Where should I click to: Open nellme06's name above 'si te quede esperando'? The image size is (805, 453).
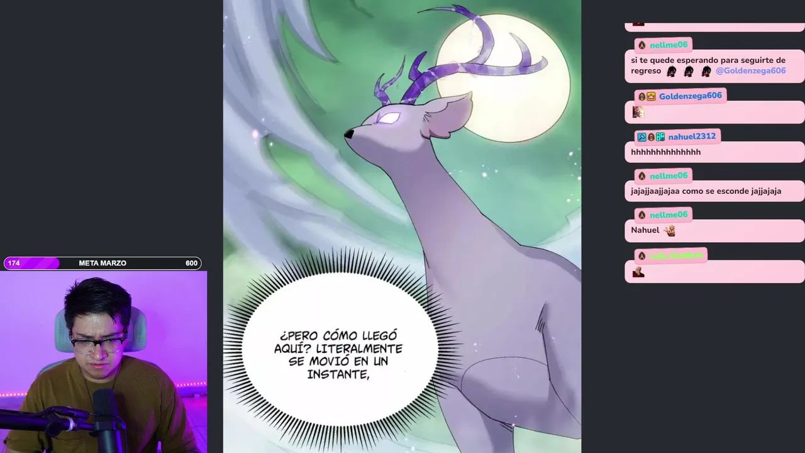point(669,45)
